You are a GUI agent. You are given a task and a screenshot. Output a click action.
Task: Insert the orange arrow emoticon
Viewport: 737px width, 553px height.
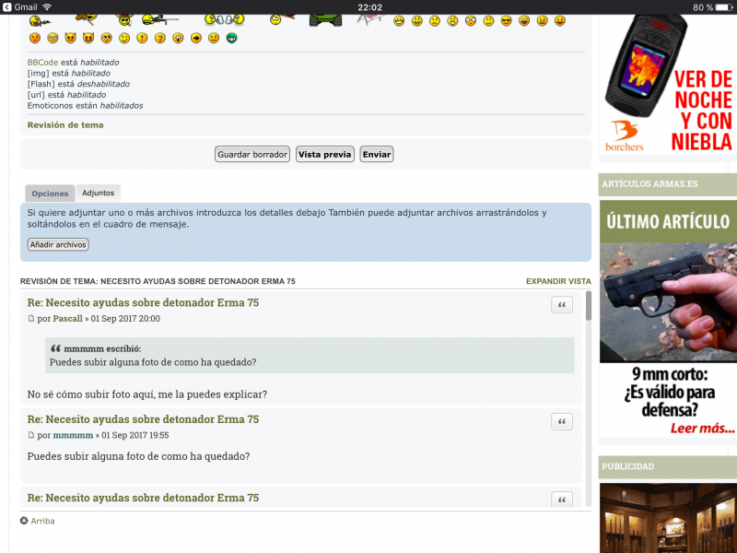[x=195, y=38]
